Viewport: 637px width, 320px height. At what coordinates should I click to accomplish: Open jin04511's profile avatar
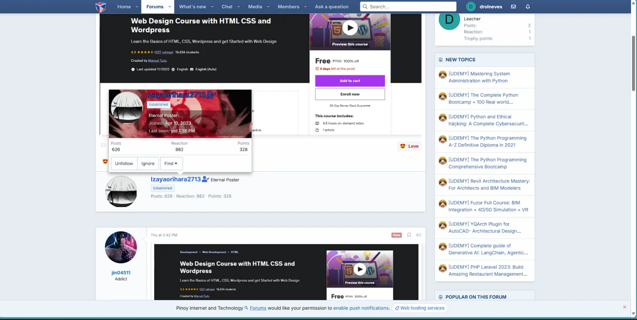[121, 247]
